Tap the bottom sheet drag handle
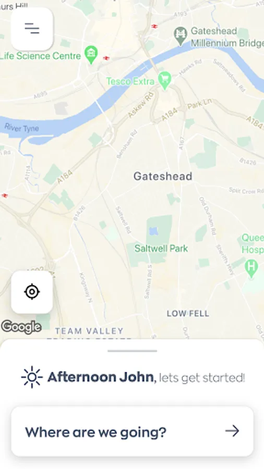 coord(133,351)
